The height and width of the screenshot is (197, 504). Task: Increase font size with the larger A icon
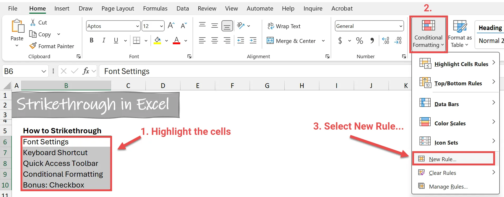(x=171, y=26)
